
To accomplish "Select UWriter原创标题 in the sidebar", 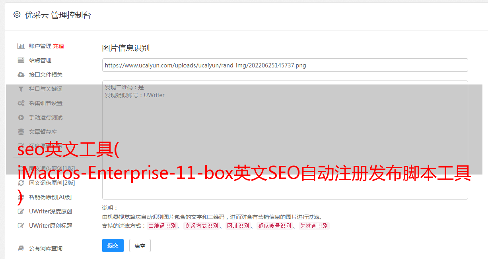I will (51, 226).
